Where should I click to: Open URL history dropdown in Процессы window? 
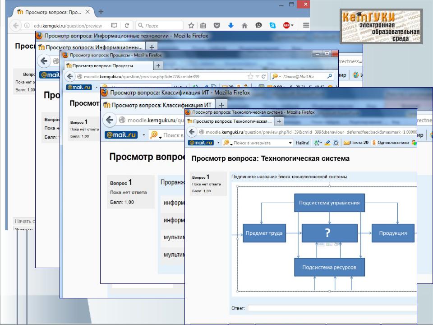[258, 77]
